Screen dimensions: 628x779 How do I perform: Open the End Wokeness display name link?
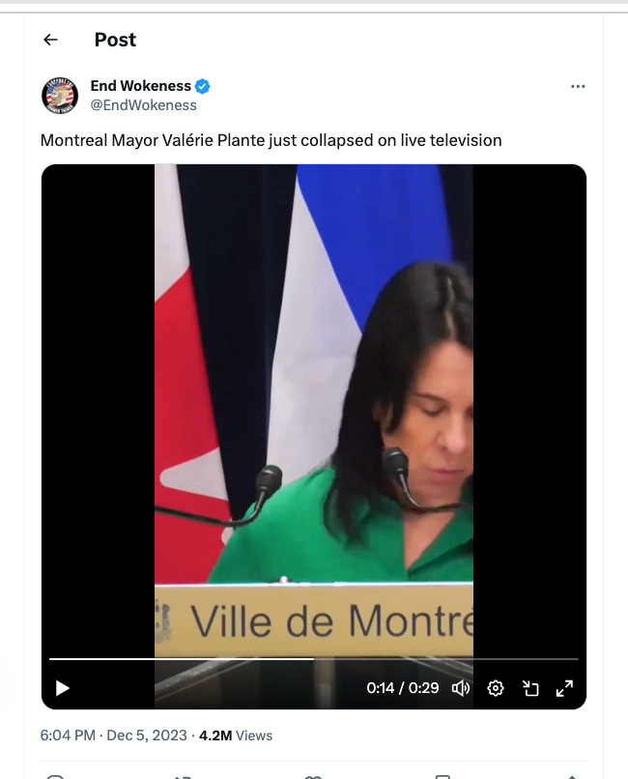(140, 86)
